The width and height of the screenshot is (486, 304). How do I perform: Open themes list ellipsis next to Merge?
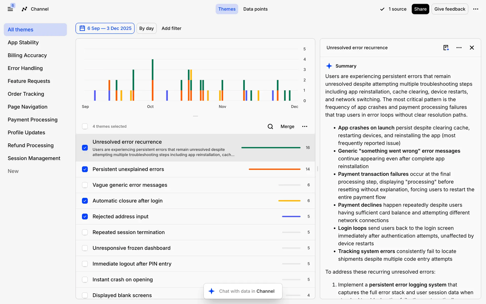pos(305,126)
